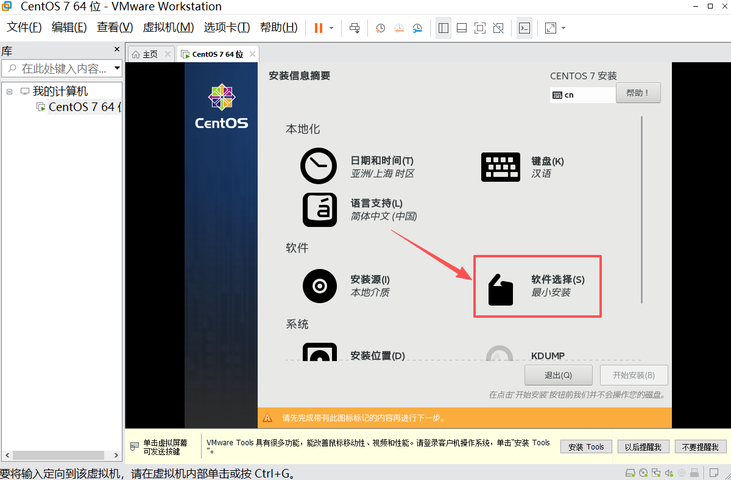Screen dimensions: 731x480
Task: Click the 开始安装(B) button
Action: pyautogui.click(x=634, y=375)
